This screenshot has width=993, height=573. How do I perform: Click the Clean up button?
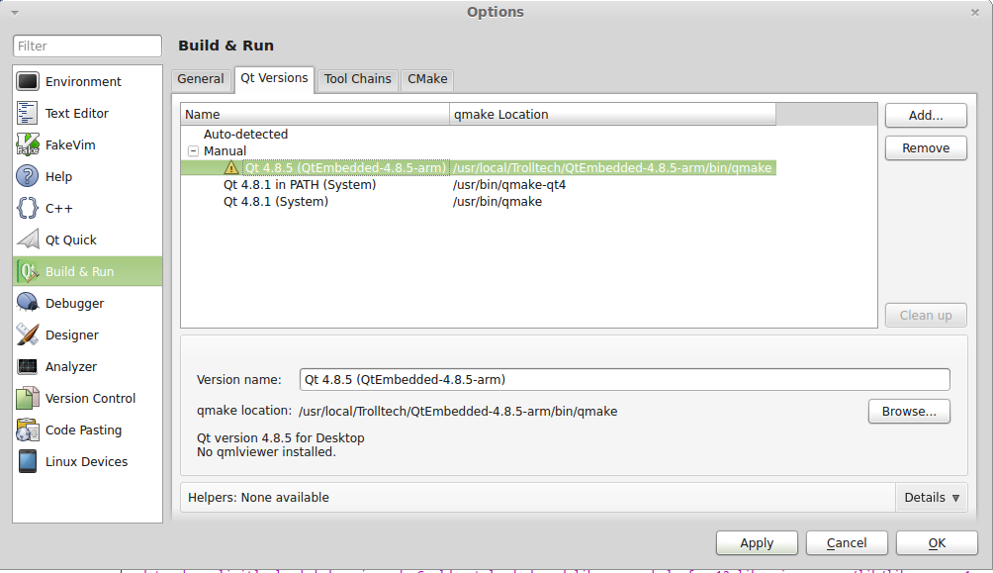point(926,315)
